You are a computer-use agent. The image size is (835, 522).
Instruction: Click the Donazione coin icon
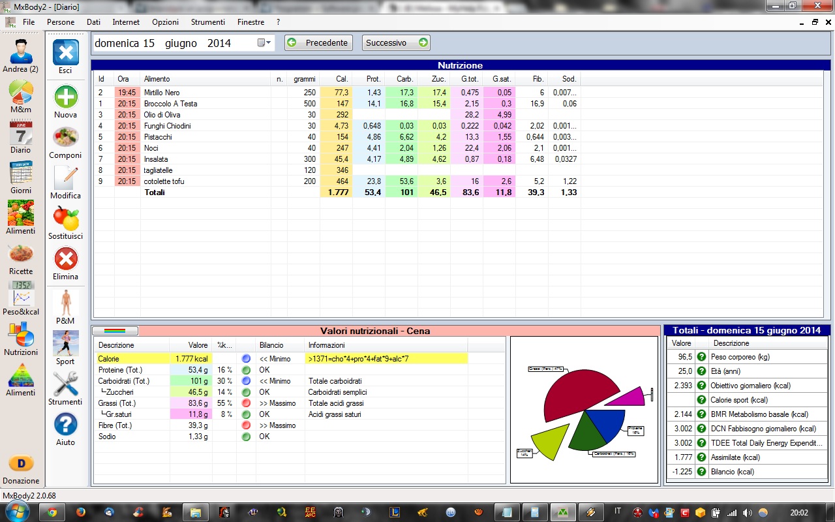point(20,463)
